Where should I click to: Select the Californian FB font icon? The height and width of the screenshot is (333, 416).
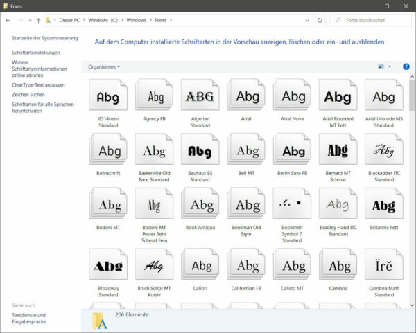(x=246, y=264)
